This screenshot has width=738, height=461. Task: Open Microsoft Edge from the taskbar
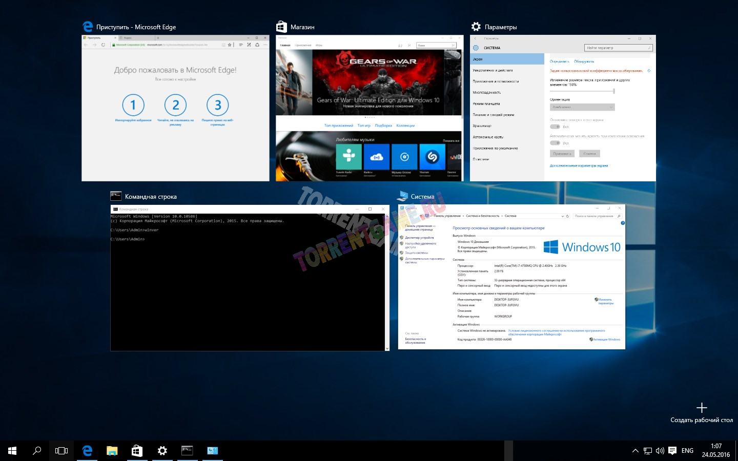(x=87, y=451)
